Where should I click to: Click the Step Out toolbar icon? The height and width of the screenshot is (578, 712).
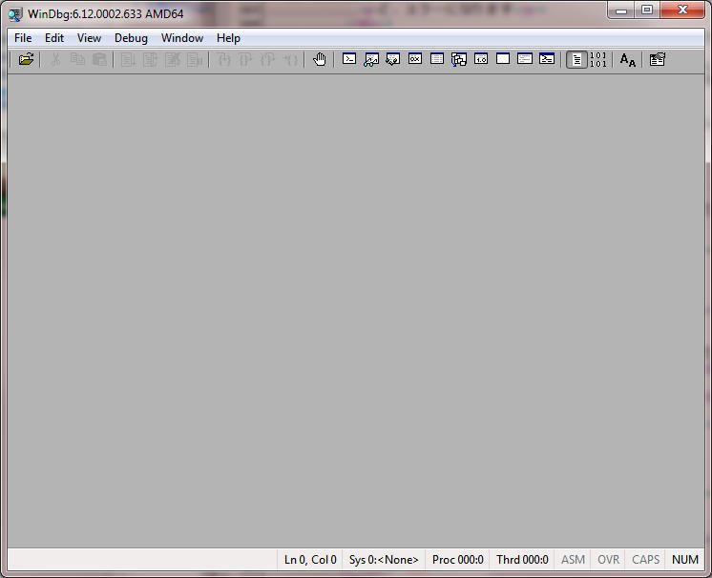click(x=267, y=59)
